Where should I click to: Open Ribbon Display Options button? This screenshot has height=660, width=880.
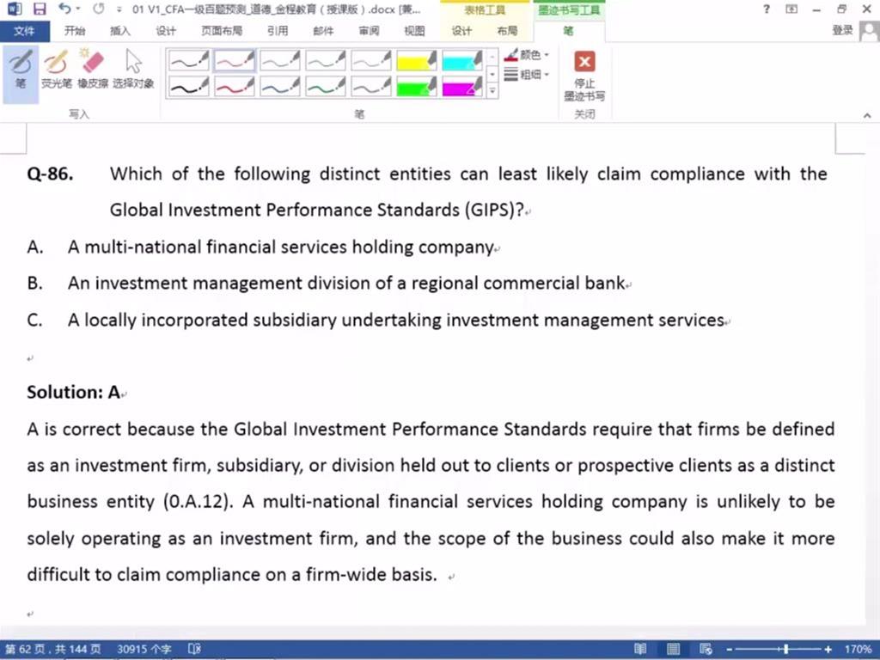[791, 9]
